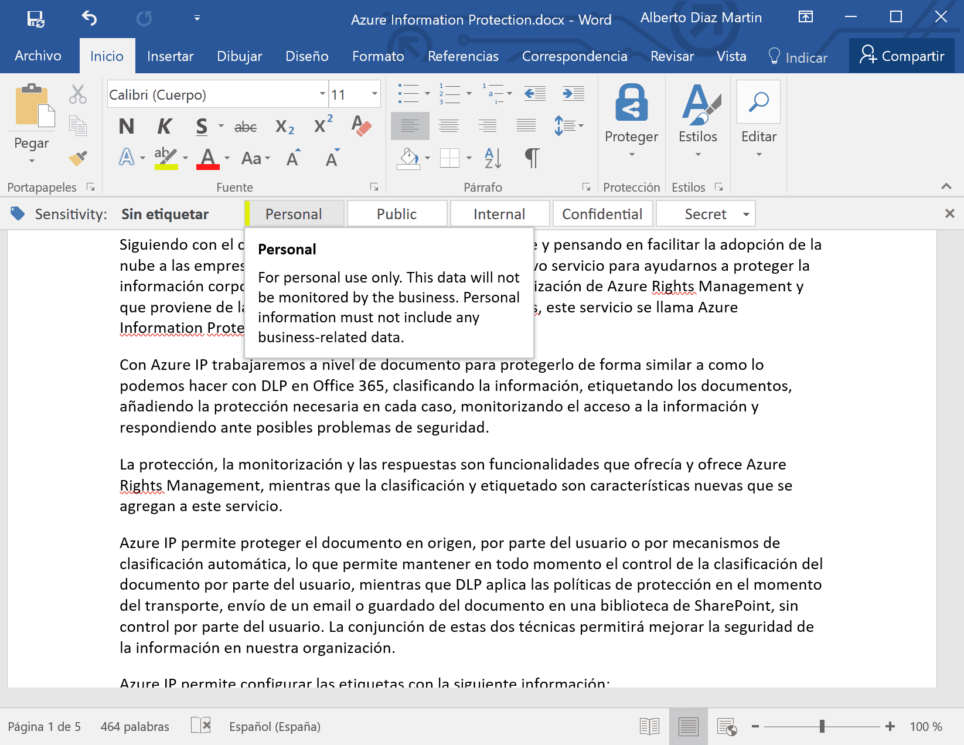Increase paragraph indent
The width and height of the screenshot is (964, 745).
pos(573,93)
